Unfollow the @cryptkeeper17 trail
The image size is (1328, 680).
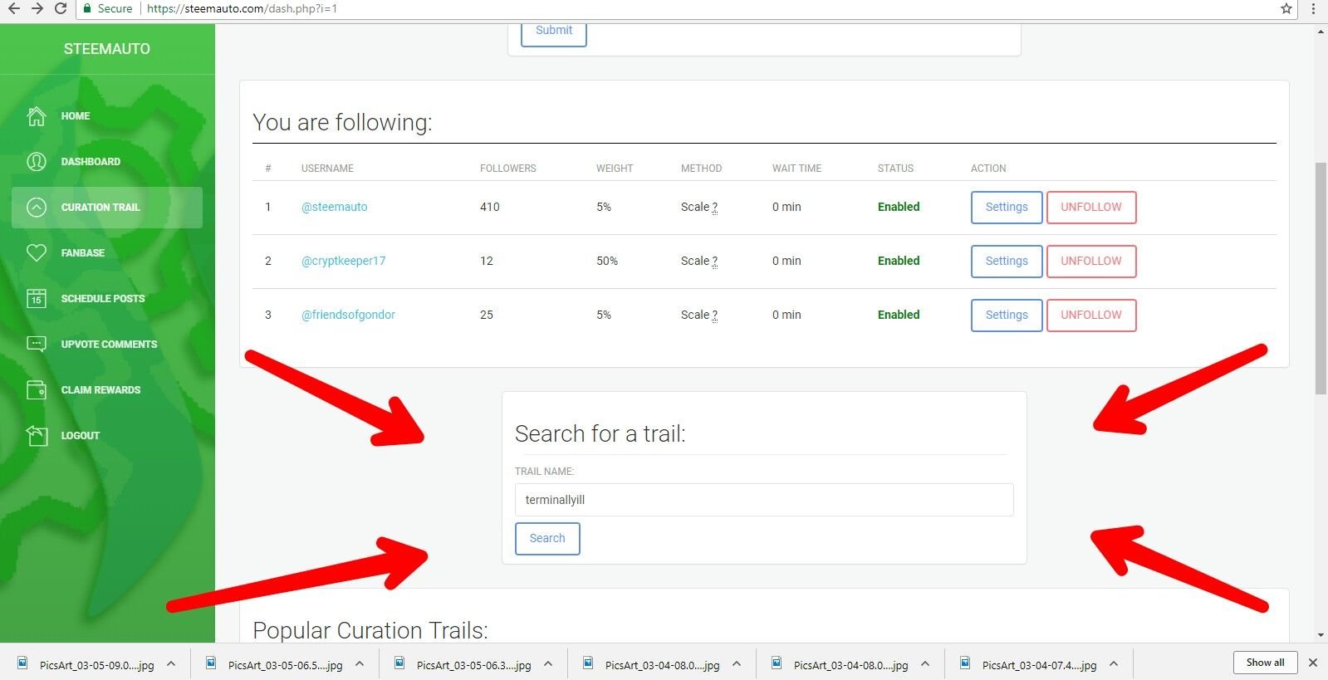pos(1091,262)
